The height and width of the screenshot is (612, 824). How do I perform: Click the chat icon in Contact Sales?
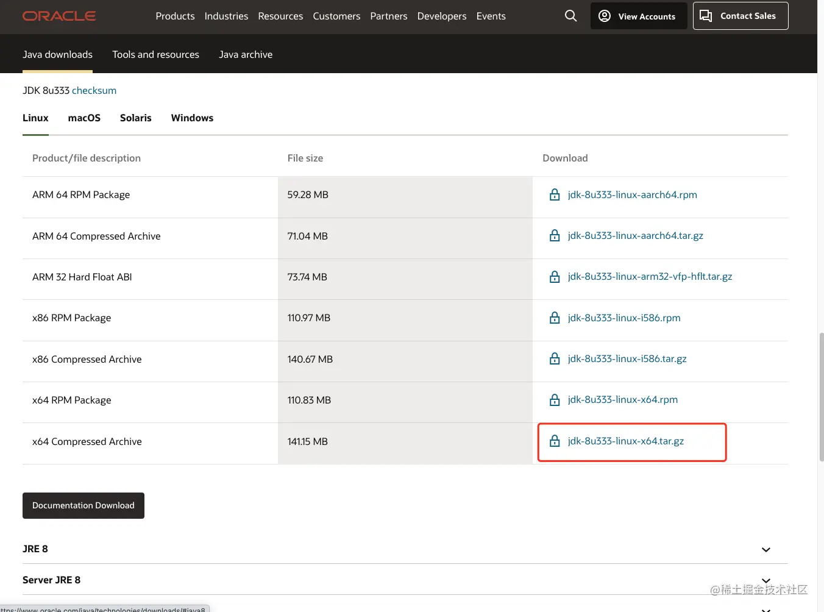(706, 16)
